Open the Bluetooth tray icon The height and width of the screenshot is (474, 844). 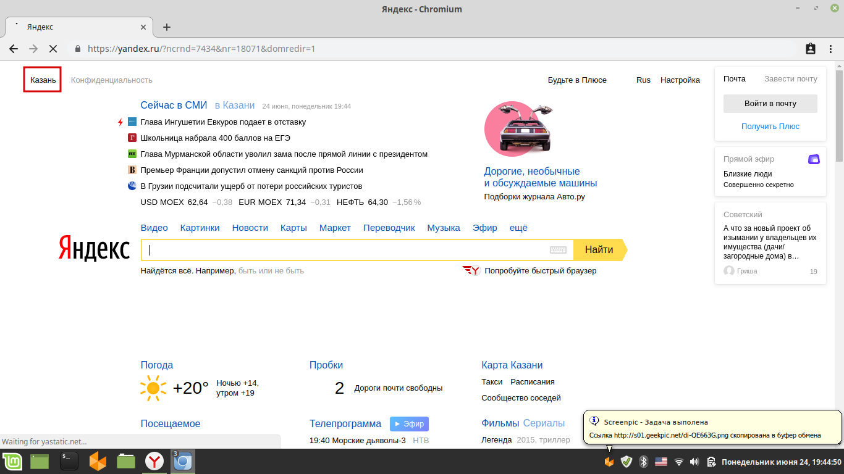[643, 462]
